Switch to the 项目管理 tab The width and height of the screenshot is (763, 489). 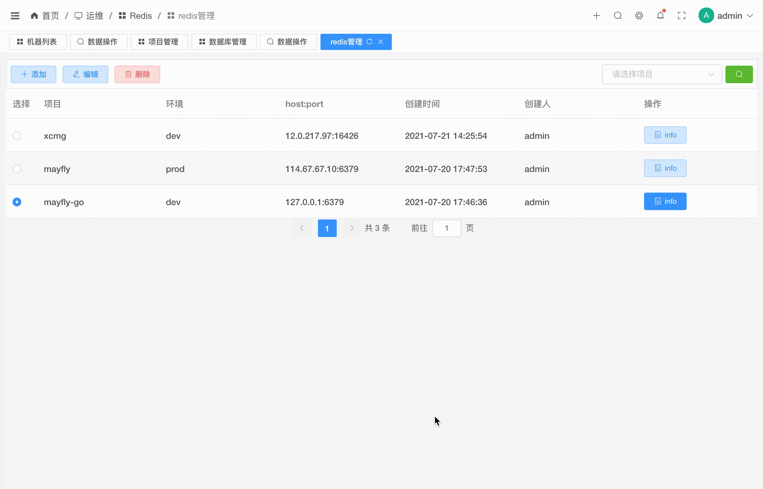[x=160, y=42]
